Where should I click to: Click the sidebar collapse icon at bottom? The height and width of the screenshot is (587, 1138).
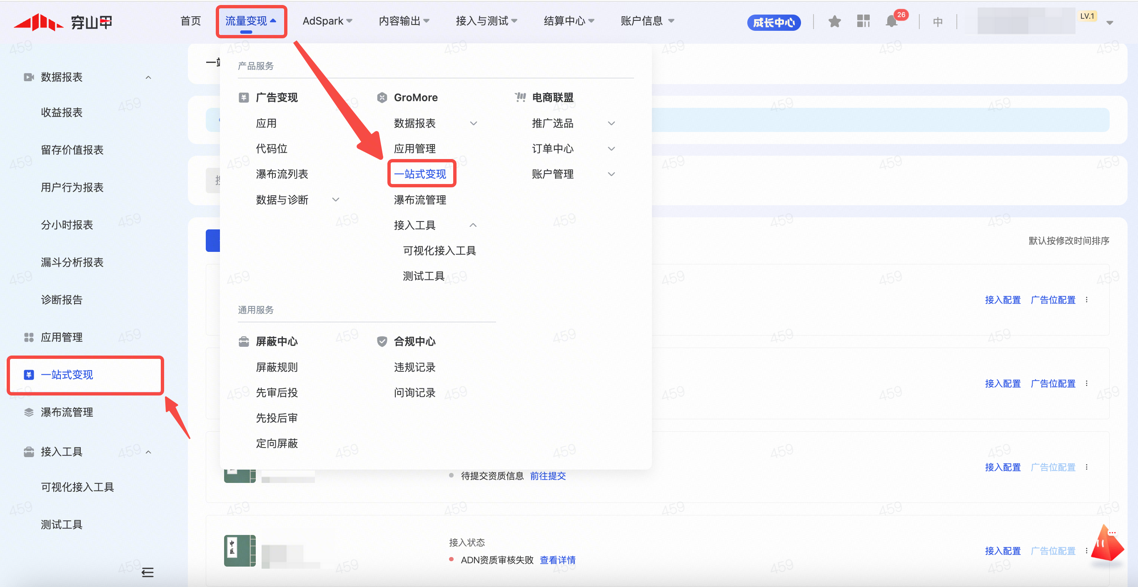coord(147,572)
